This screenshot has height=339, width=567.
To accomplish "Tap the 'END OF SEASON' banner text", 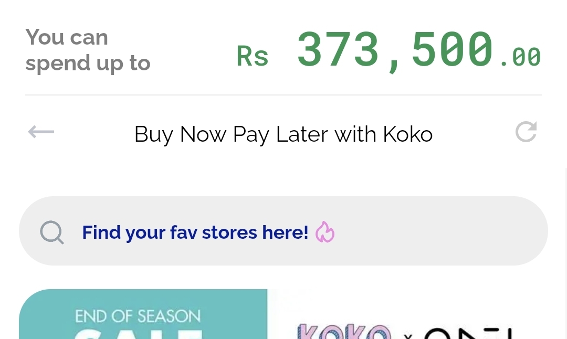I will pyautogui.click(x=138, y=316).
